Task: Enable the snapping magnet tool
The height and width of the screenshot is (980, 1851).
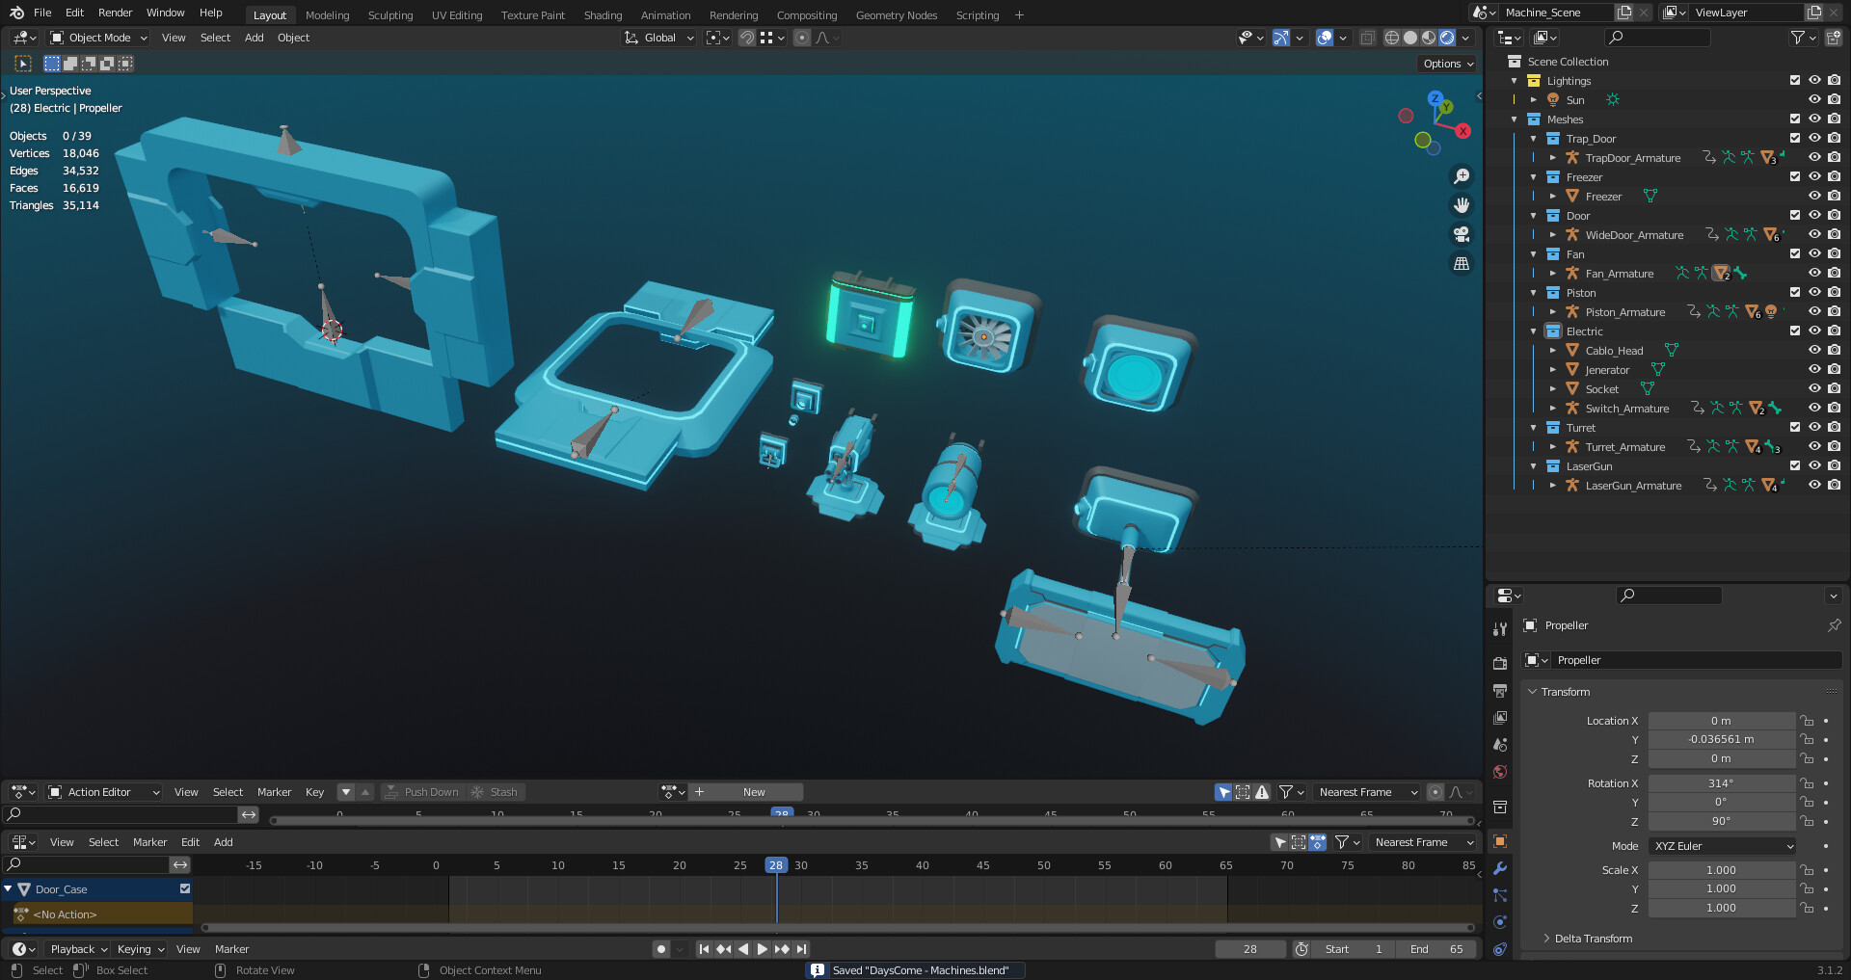Action: 747,38
